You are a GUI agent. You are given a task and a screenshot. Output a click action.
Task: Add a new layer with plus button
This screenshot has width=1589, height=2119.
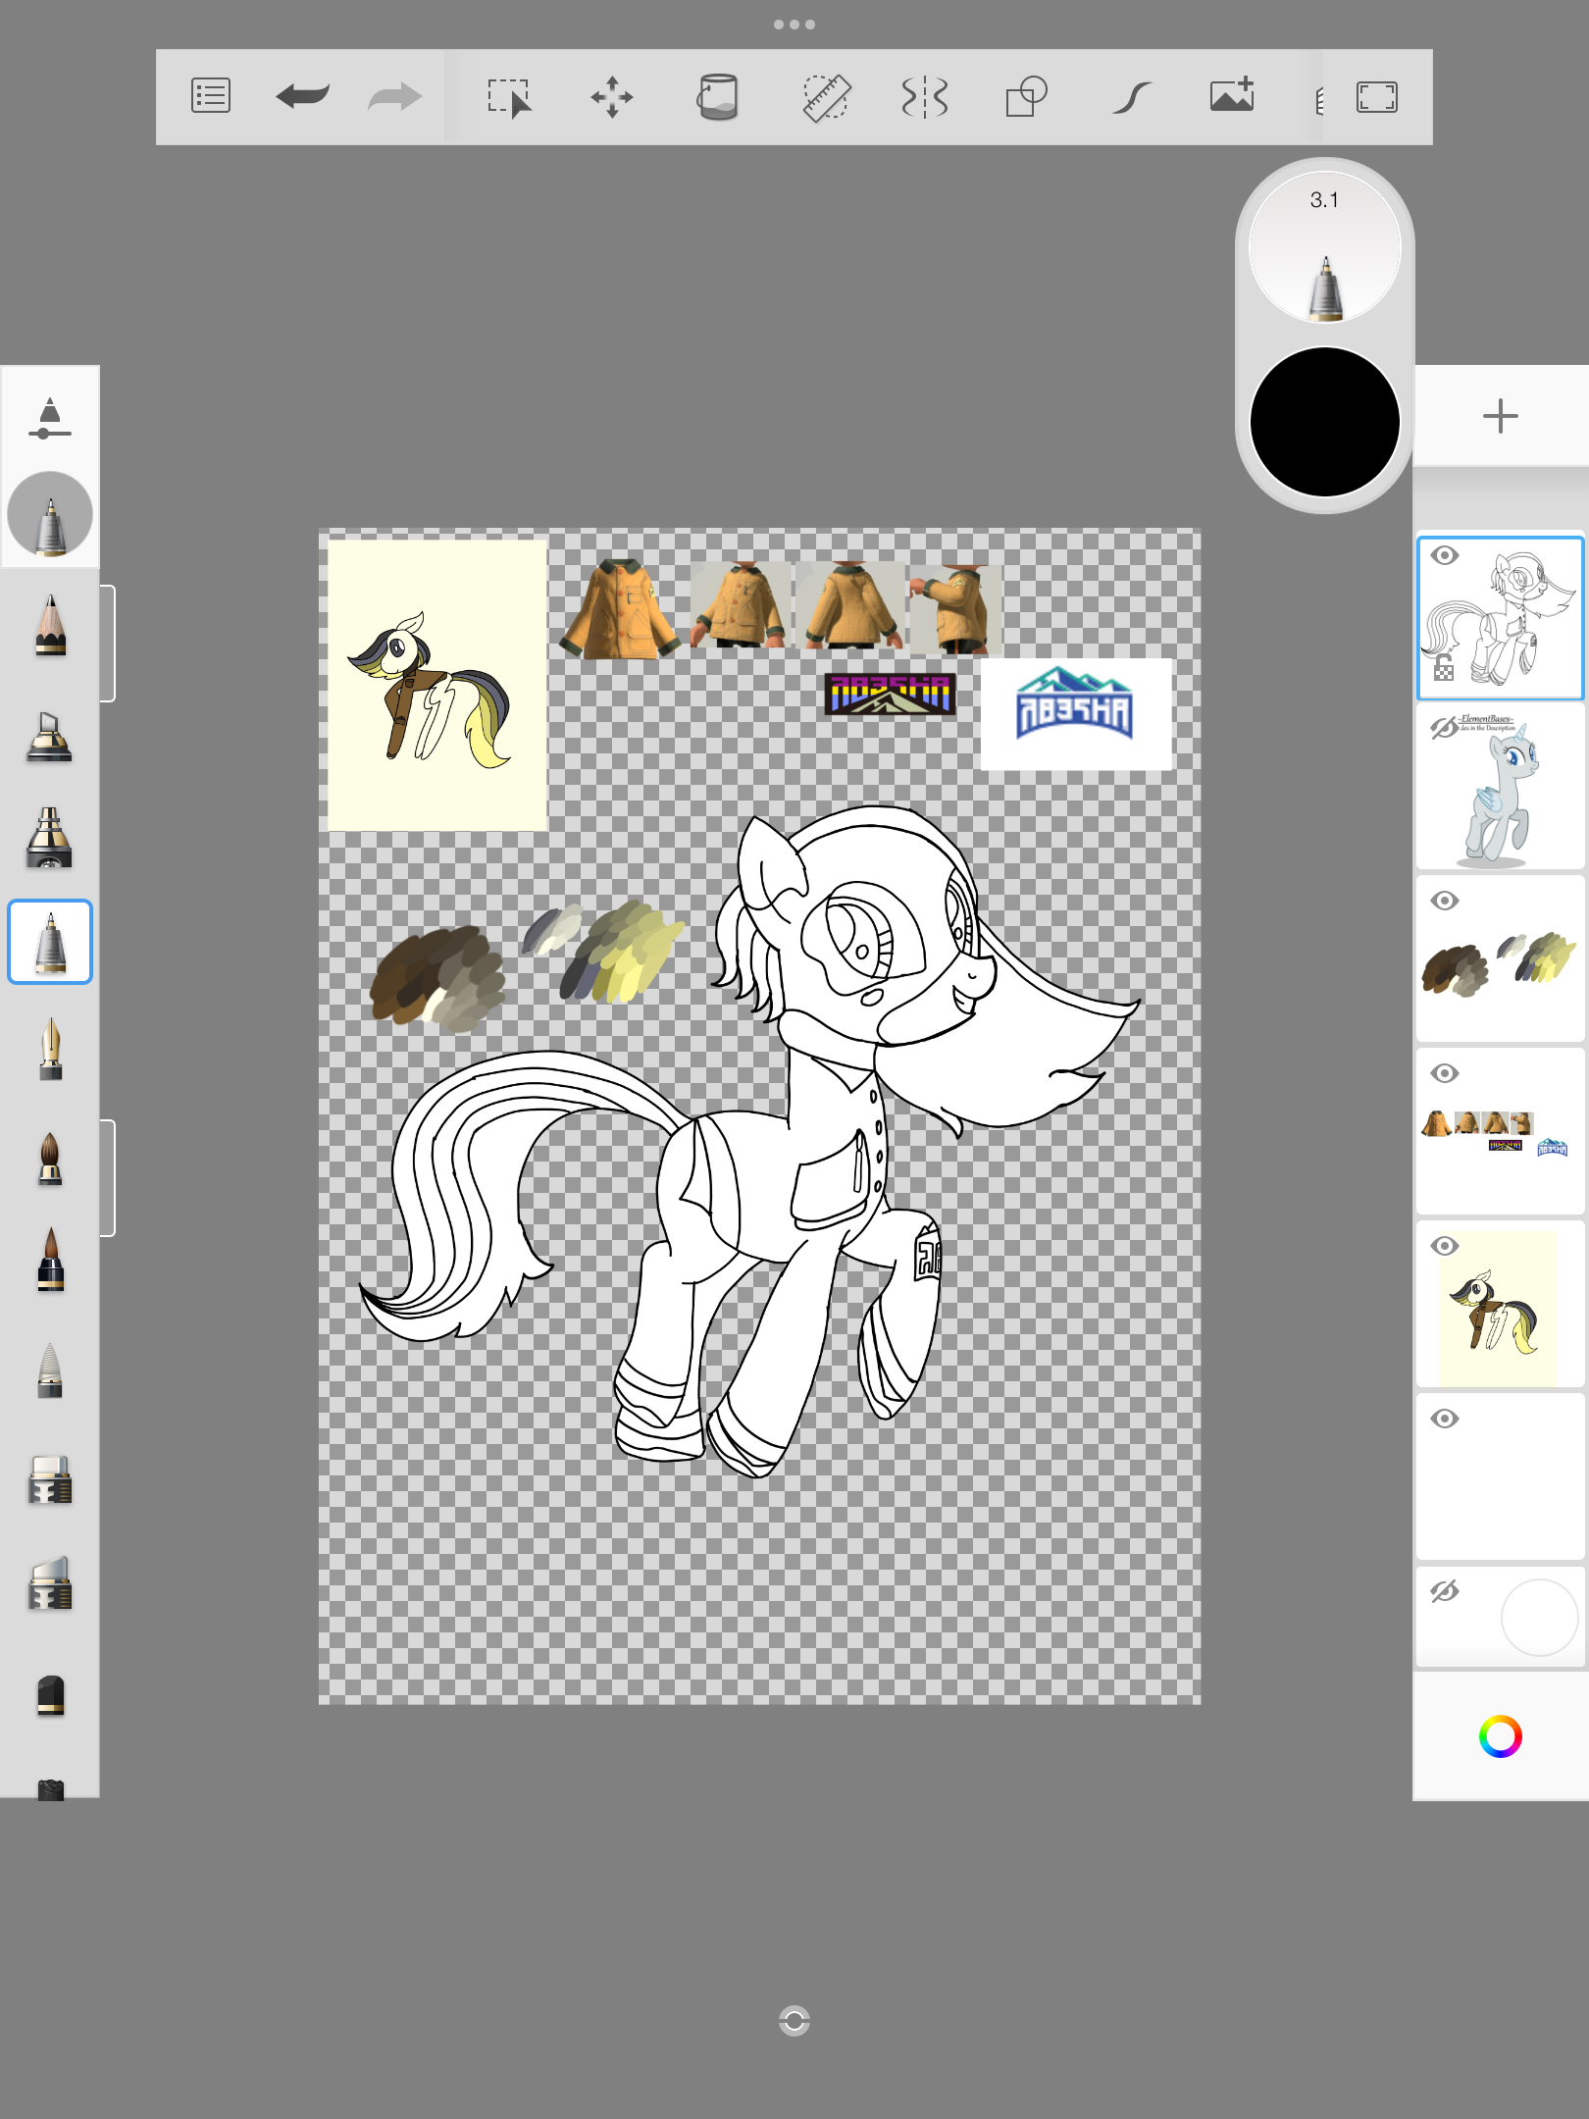1500,416
